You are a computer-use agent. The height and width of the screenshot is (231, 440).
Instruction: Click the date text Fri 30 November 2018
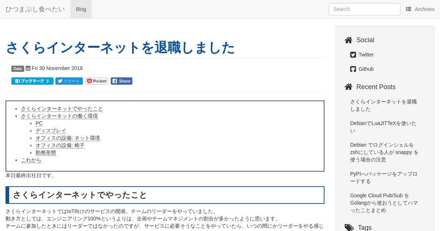pyautogui.click(x=57, y=68)
